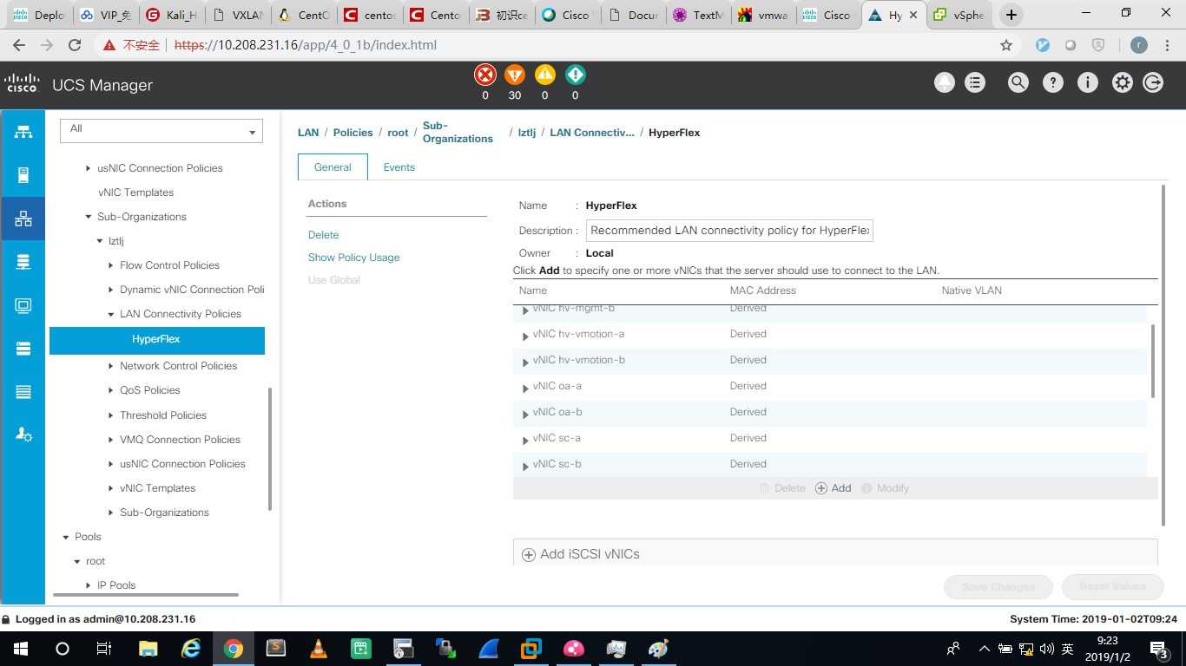Click Delete in the Actions panel
Viewport: 1186px width, 666px height.
tap(323, 235)
